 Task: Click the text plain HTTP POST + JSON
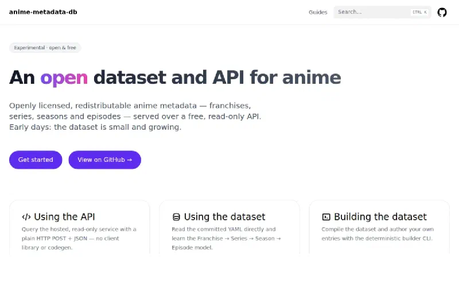[55, 238]
